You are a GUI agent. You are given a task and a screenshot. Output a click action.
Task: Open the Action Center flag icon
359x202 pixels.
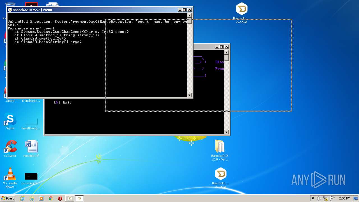coord(332,198)
